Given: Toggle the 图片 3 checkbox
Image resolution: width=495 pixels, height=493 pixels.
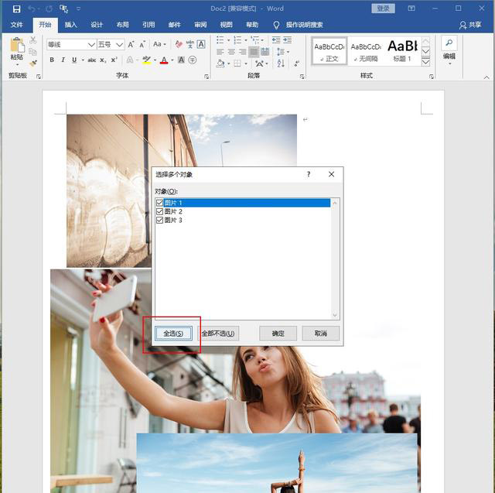Looking at the screenshot, I should pyautogui.click(x=160, y=221).
